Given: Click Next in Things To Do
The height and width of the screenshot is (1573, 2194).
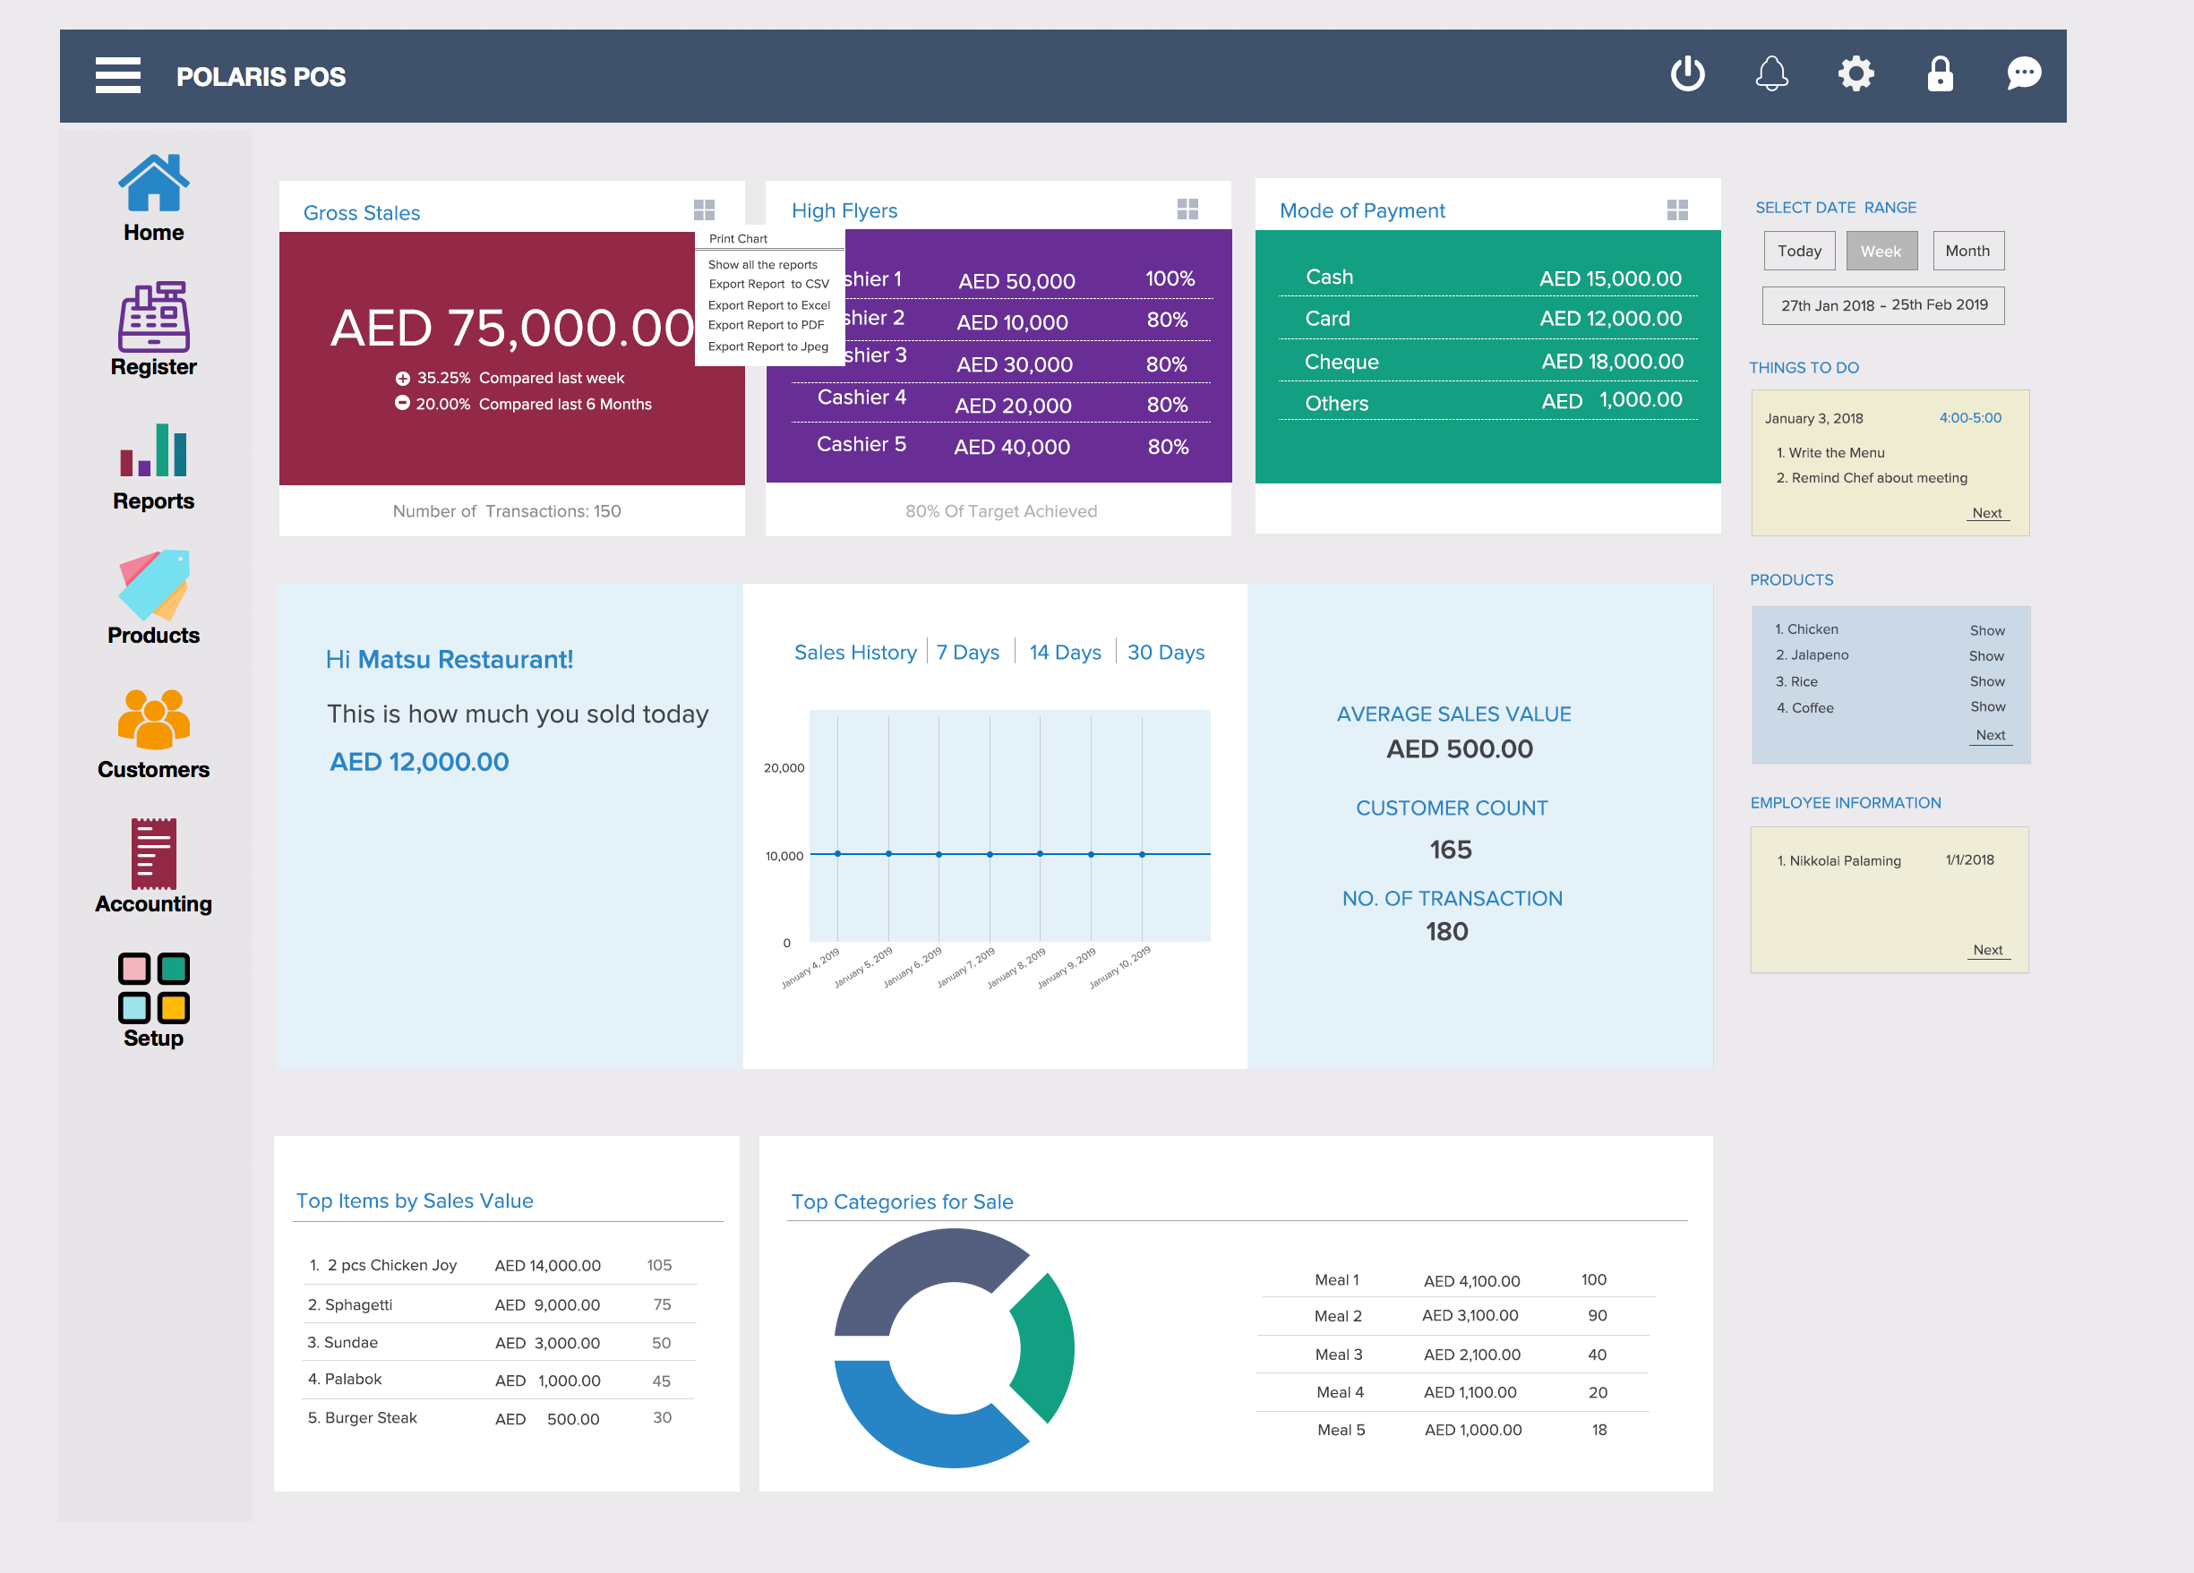Looking at the screenshot, I should 1987,514.
